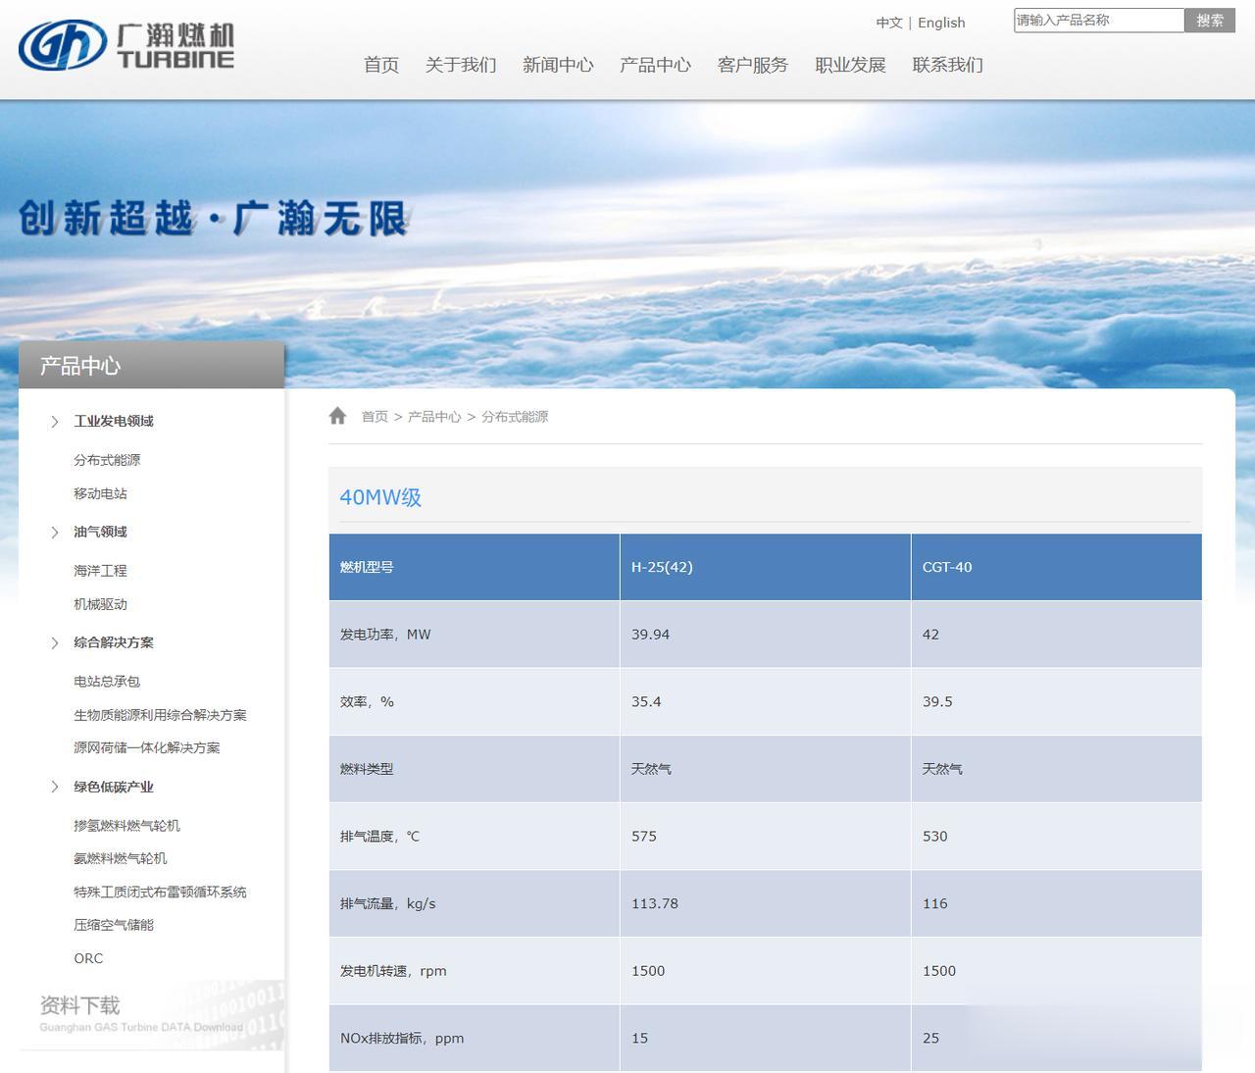Screen dimensions: 1255x1073
Task: Open the 首页 navigation menu item
Action: click(381, 65)
